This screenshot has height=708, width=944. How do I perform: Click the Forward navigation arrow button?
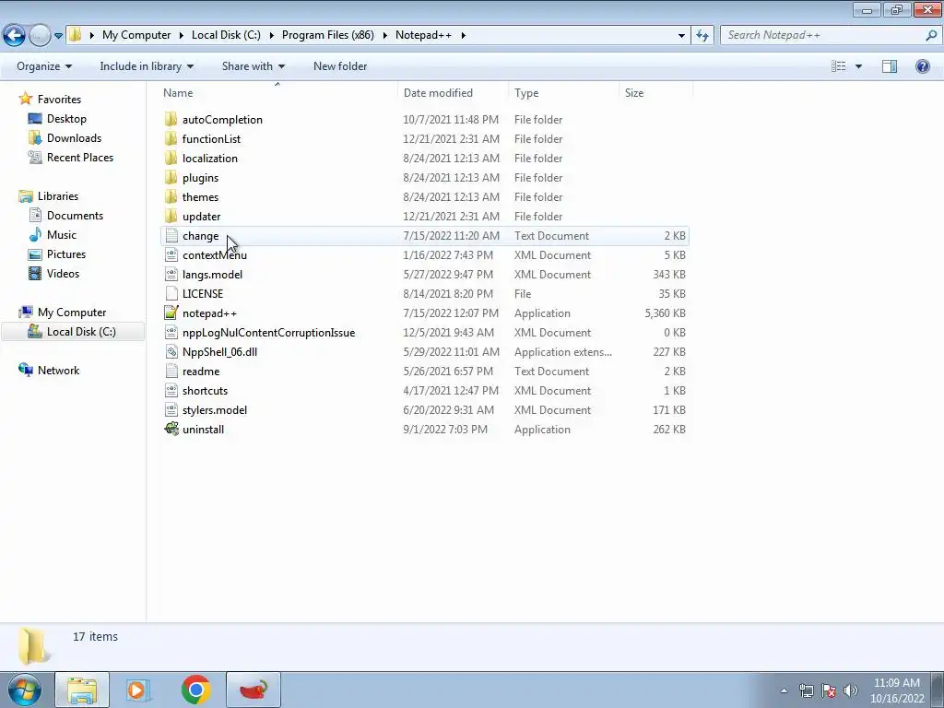point(40,35)
